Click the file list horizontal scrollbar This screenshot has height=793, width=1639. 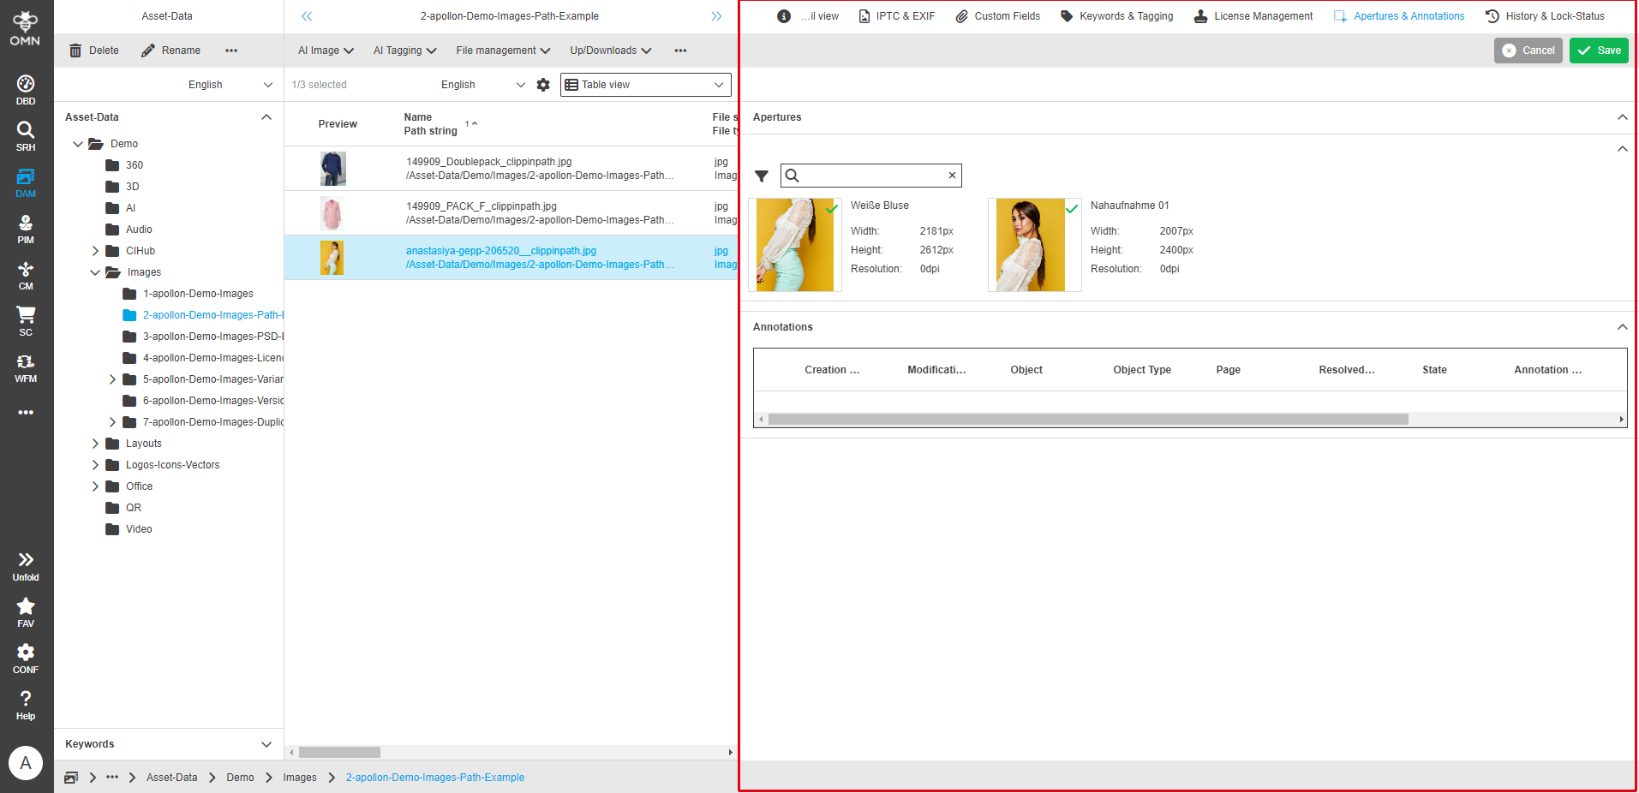click(x=339, y=753)
